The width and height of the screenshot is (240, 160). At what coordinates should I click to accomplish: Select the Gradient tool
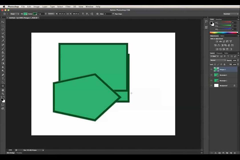3,63
